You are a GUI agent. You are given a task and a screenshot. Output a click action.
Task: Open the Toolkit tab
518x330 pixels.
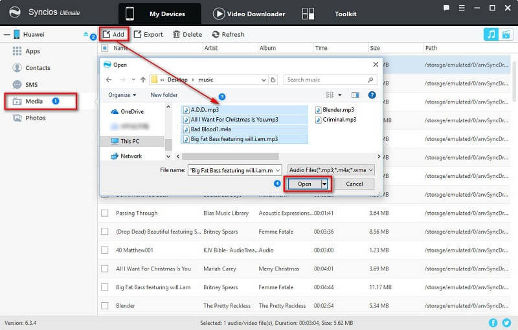[329, 14]
